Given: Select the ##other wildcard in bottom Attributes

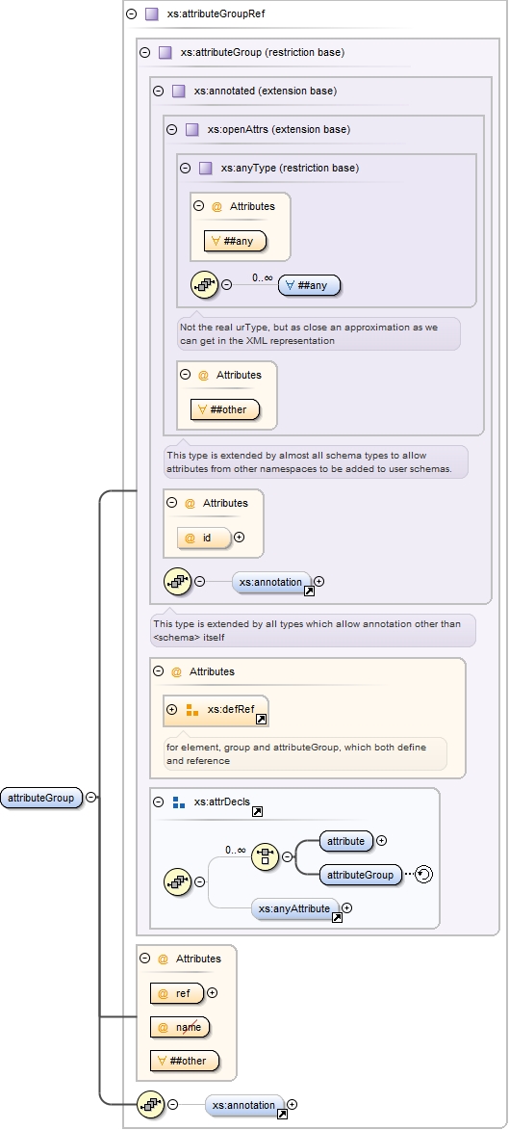Looking at the screenshot, I should click(185, 1060).
